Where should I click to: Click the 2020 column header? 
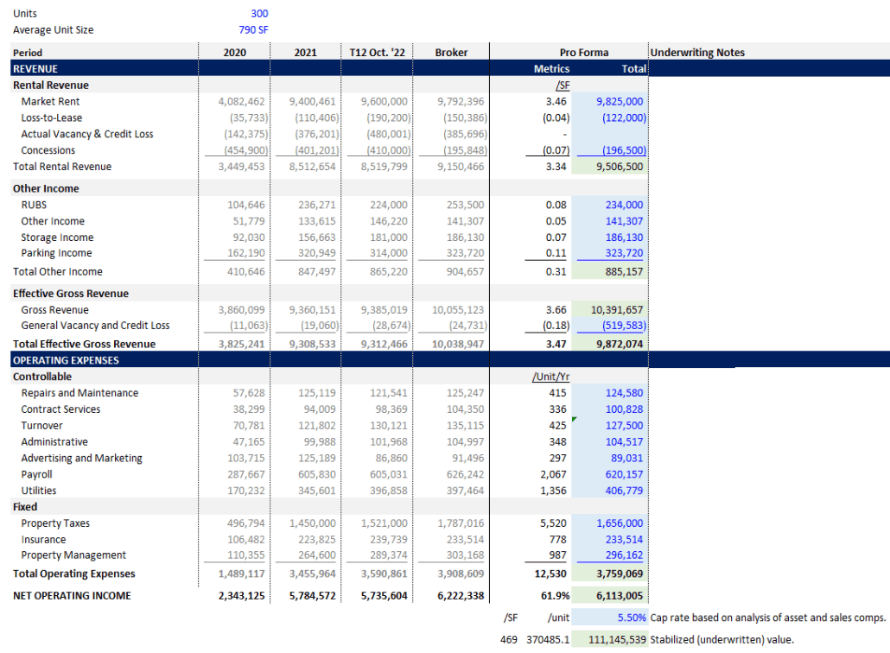(x=233, y=52)
